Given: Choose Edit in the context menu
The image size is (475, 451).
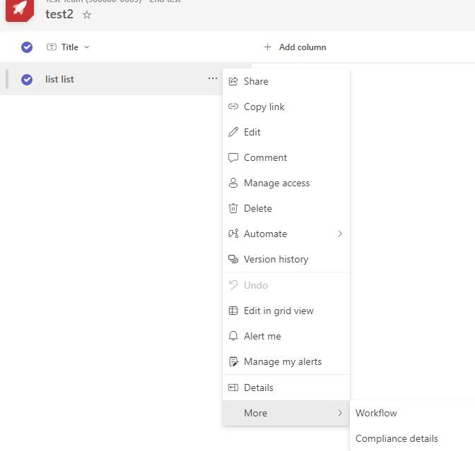Looking at the screenshot, I should tap(286, 132).
